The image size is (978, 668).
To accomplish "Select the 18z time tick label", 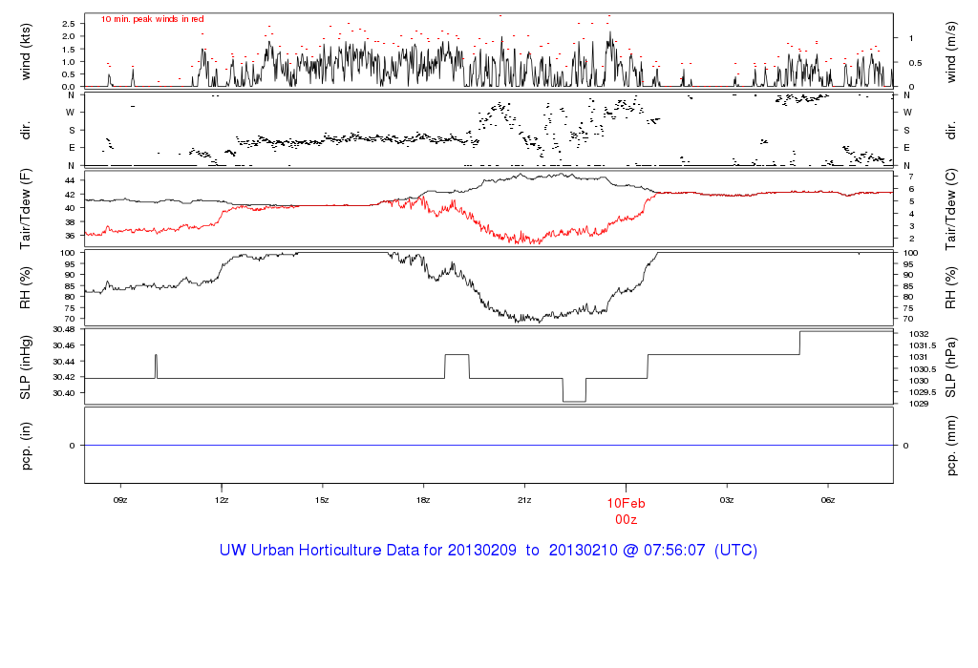I will 423,500.
